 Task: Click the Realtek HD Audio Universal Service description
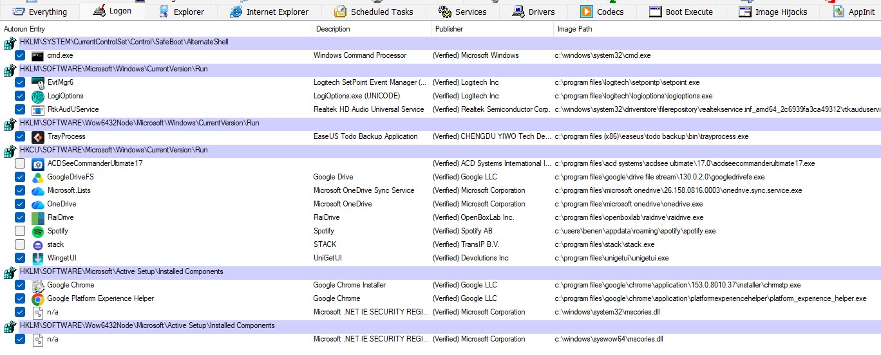368,109
